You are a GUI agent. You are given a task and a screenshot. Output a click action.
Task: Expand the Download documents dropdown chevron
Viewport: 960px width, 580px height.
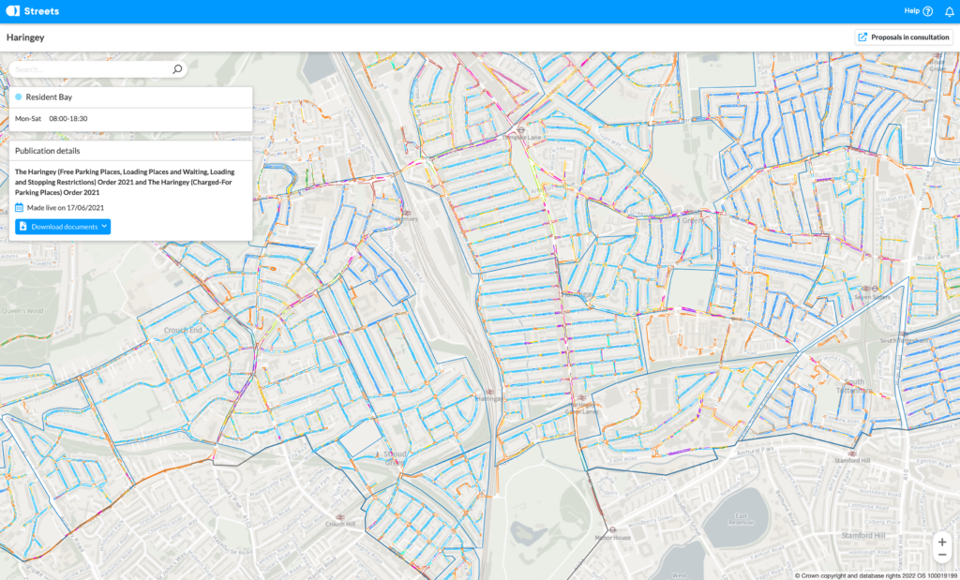104,227
